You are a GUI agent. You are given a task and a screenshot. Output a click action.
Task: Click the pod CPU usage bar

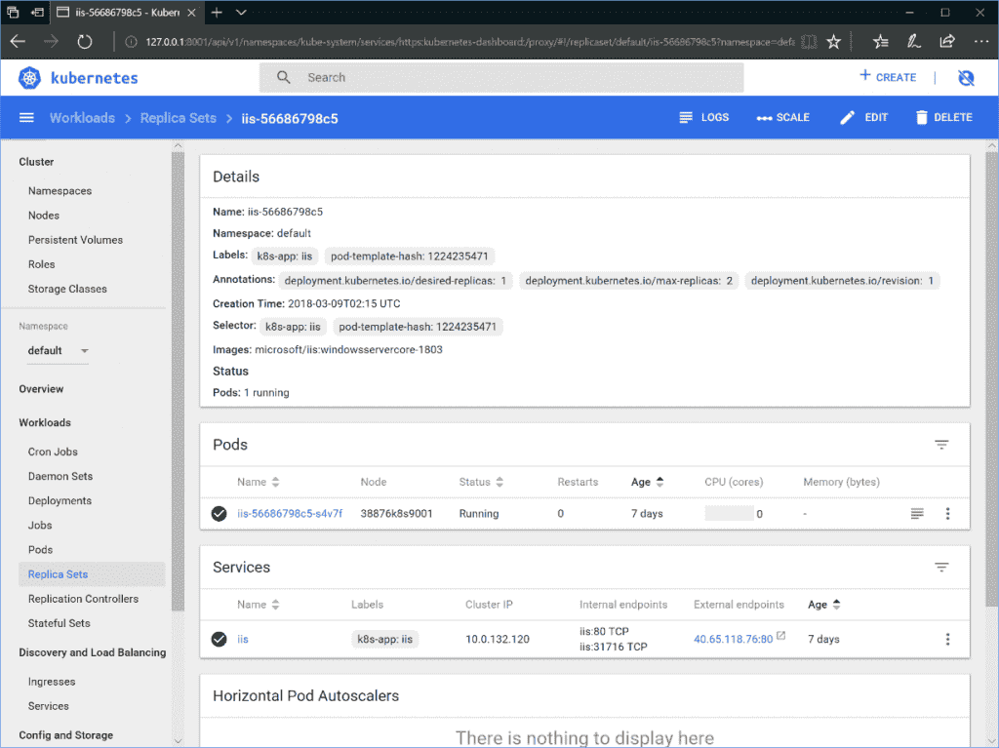(729, 514)
